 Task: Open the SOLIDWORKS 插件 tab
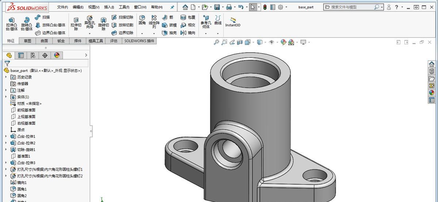(139, 41)
